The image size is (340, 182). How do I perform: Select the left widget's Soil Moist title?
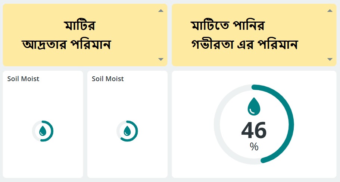pos(23,79)
